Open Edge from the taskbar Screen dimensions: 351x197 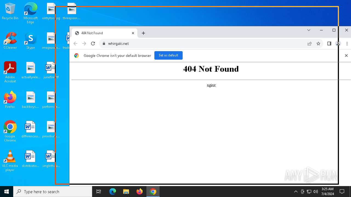[x=113, y=192]
